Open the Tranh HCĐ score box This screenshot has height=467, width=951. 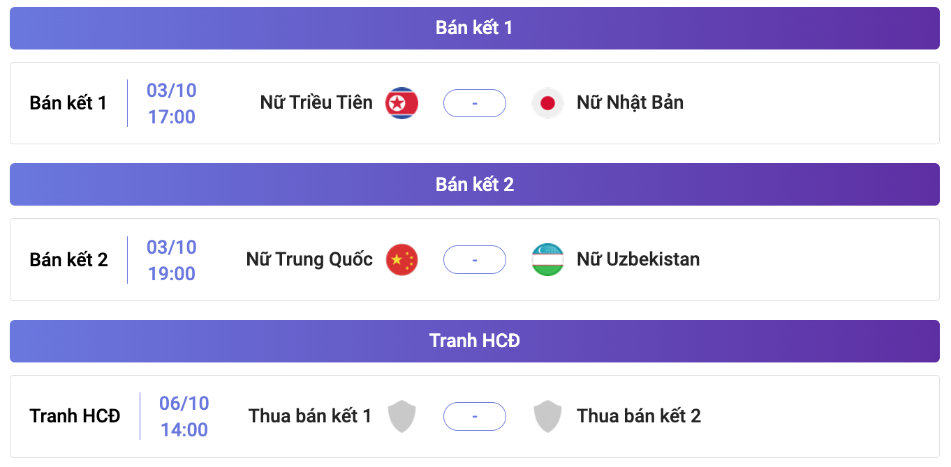point(475,416)
